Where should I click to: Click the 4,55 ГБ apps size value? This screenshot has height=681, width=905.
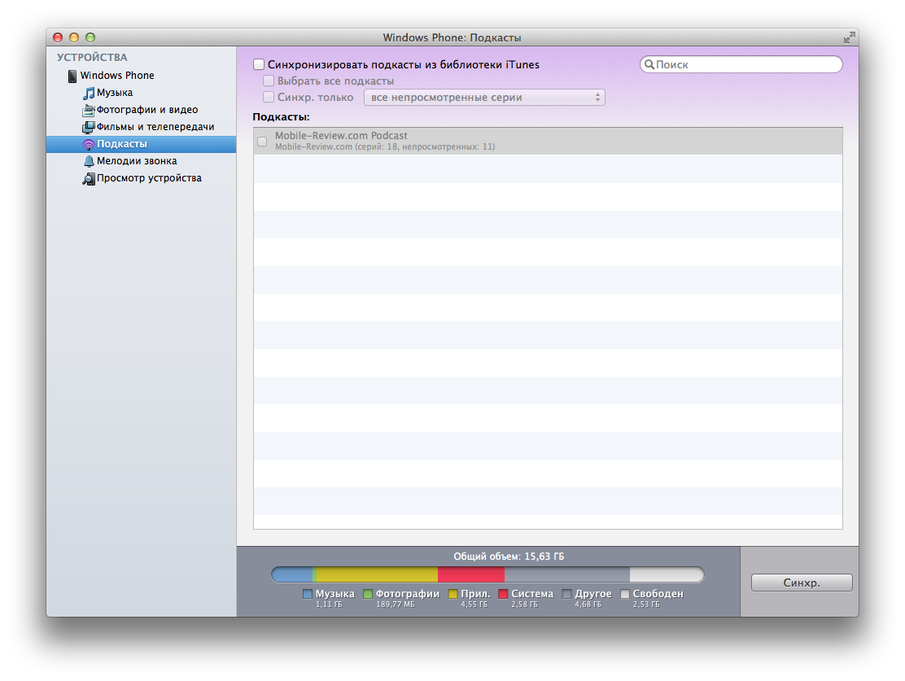click(474, 605)
